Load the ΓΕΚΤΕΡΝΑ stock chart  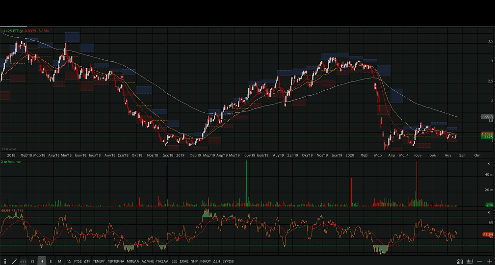tap(115, 261)
